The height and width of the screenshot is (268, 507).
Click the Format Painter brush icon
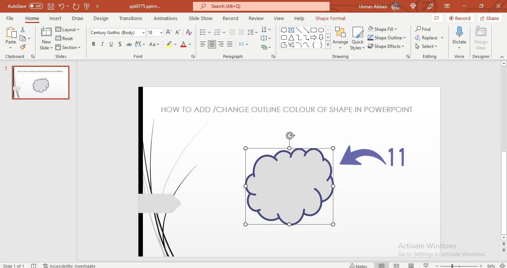pos(23,47)
